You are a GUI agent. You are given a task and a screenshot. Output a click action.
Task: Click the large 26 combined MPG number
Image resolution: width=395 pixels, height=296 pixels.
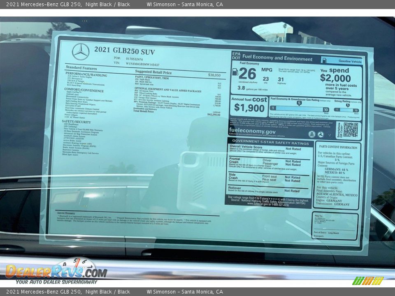[247, 74]
